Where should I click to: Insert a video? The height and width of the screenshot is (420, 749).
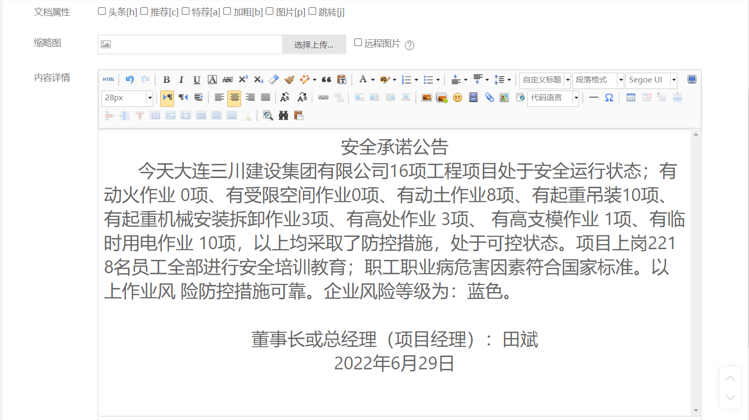pos(474,98)
